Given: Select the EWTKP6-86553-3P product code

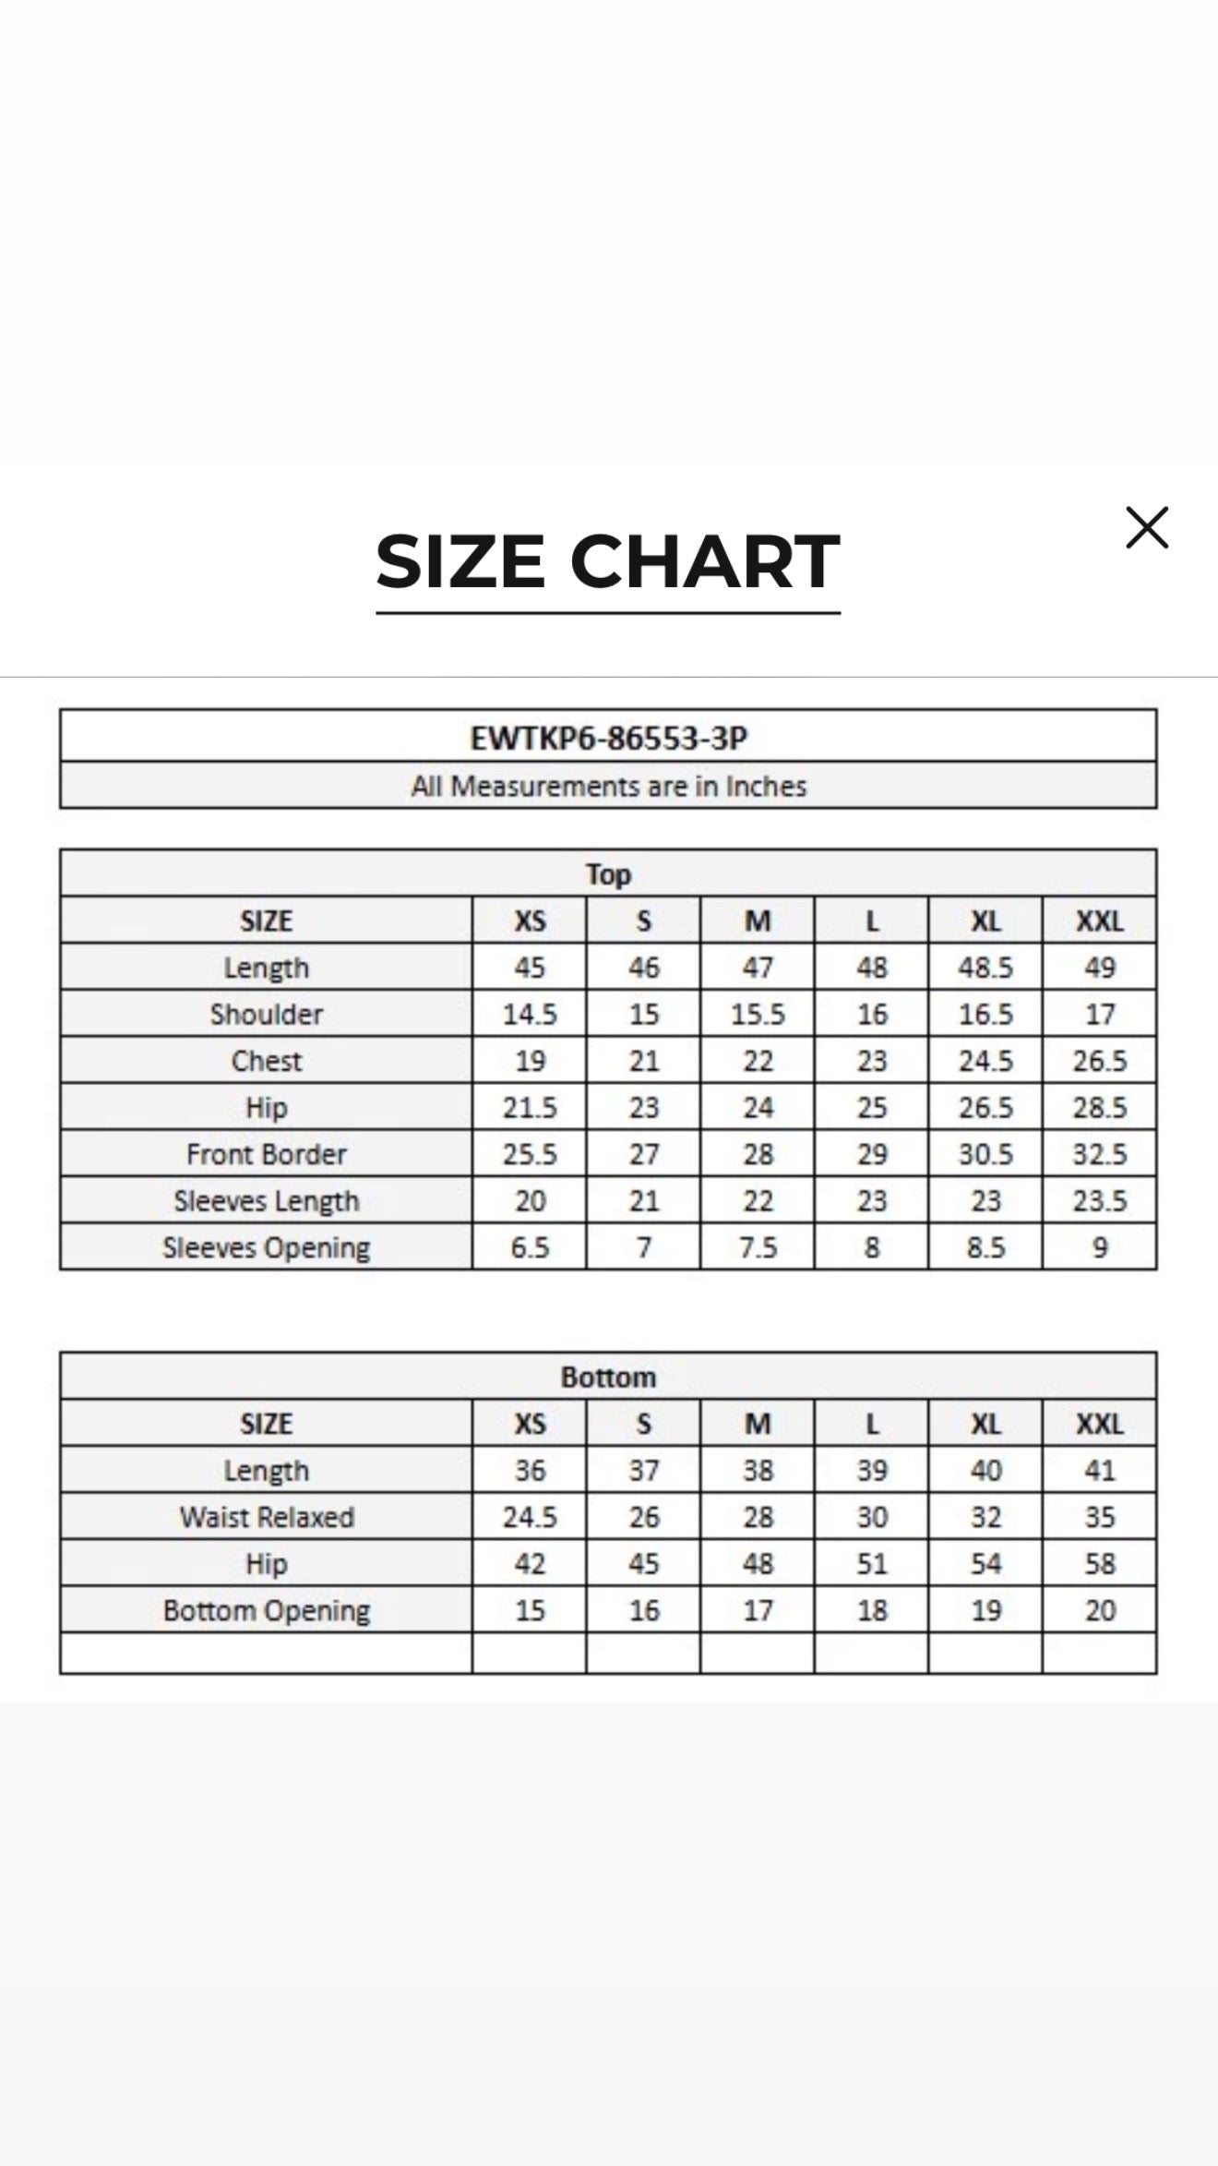Looking at the screenshot, I should click(609, 738).
